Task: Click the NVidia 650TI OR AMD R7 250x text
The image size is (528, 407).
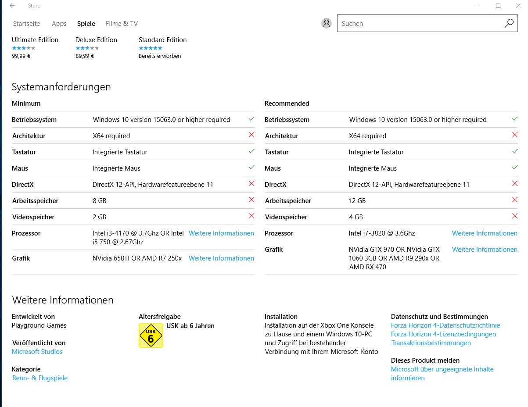Action: point(137,258)
